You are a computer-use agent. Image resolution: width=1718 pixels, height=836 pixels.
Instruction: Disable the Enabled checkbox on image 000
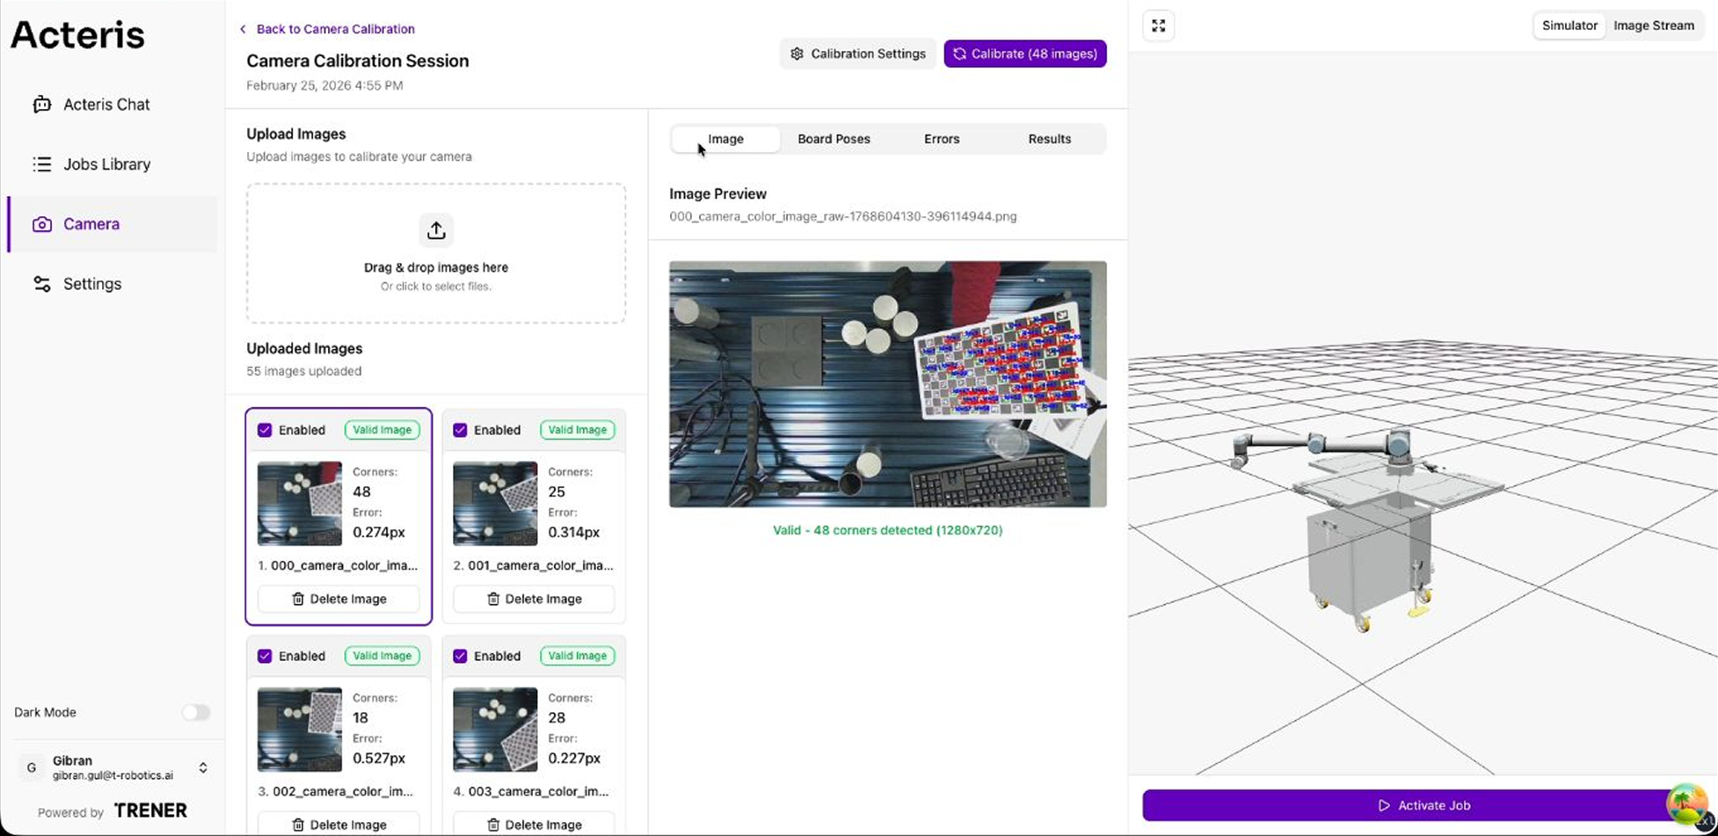pyautogui.click(x=265, y=430)
